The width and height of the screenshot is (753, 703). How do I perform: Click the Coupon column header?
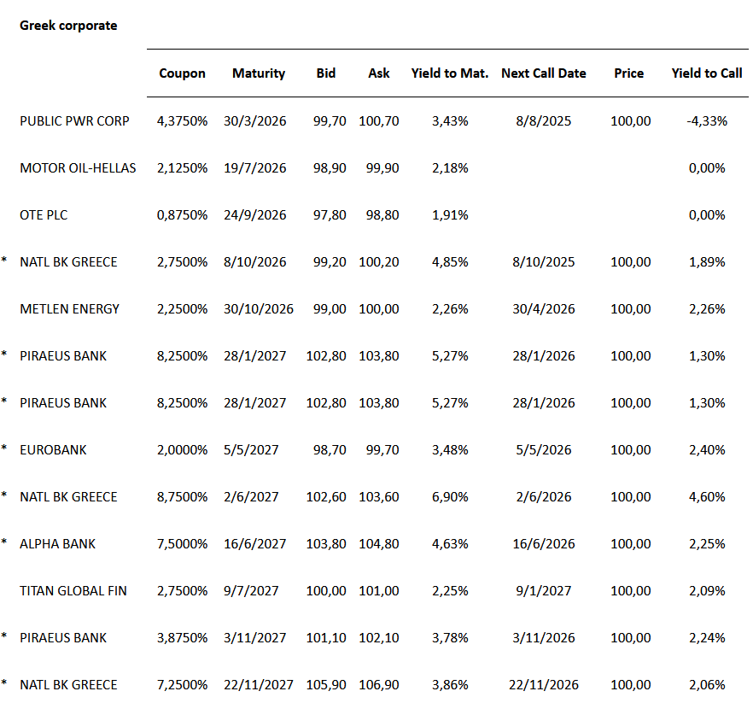[x=182, y=73]
